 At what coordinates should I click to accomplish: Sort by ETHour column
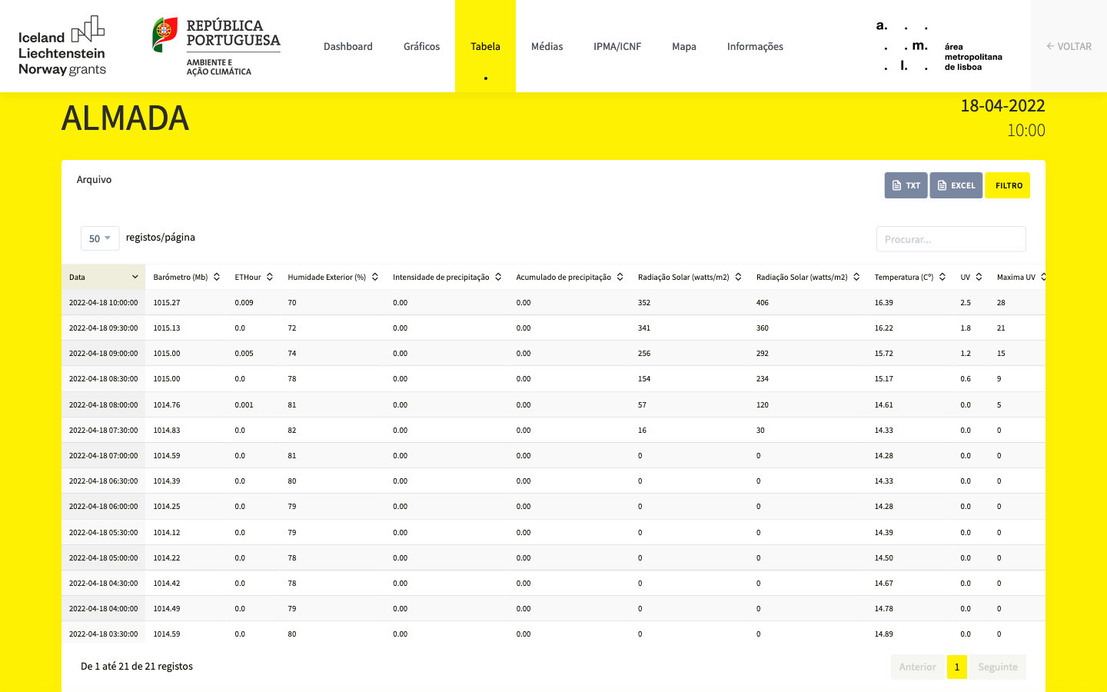pyautogui.click(x=254, y=277)
